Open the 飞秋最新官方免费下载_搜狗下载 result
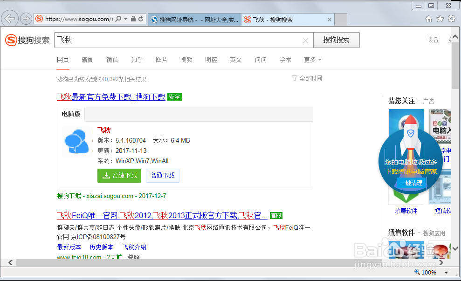461x281 pixels. click(x=111, y=97)
